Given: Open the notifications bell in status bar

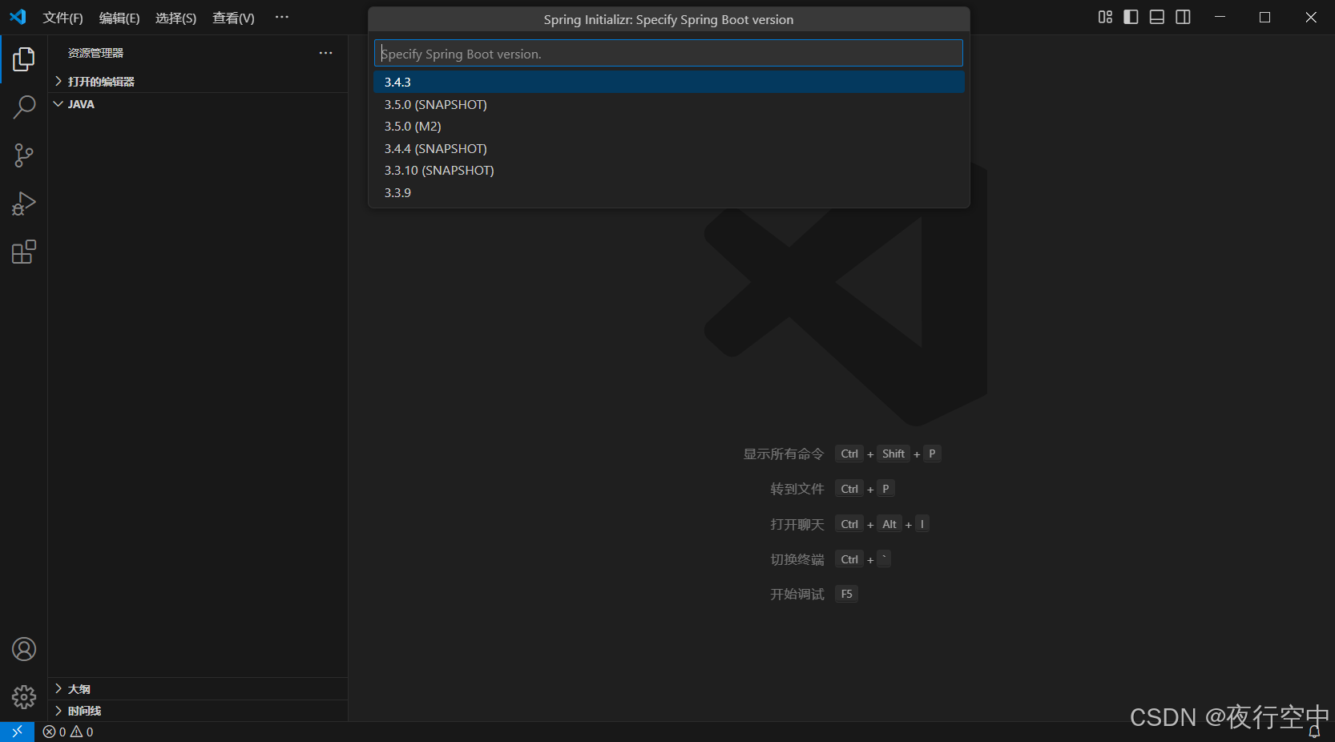Looking at the screenshot, I should (1314, 732).
